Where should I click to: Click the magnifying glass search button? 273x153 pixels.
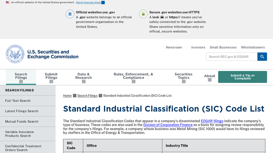[262, 56]
